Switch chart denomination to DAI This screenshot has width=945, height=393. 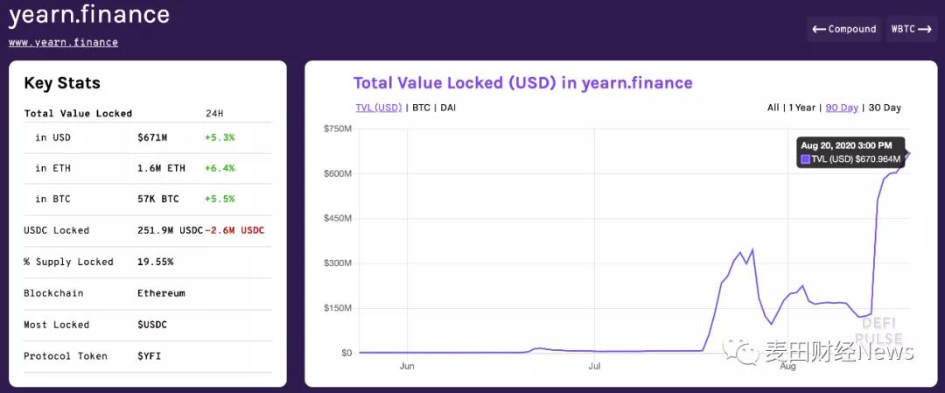pyautogui.click(x=448, y=108)
